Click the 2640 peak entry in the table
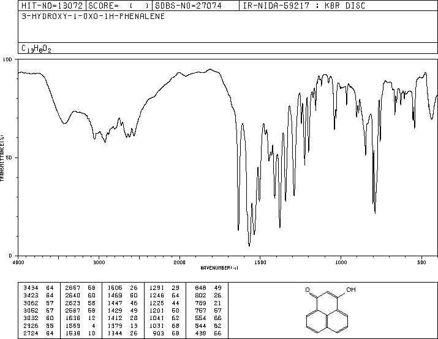Viewport: 438px width, 339px height. pyautogui.click(x=80, y=295)
